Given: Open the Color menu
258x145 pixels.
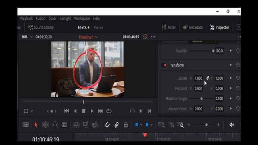Looking at the screenshot, I should 52,19.
